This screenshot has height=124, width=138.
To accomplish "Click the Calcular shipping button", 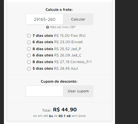I will 78,19.
